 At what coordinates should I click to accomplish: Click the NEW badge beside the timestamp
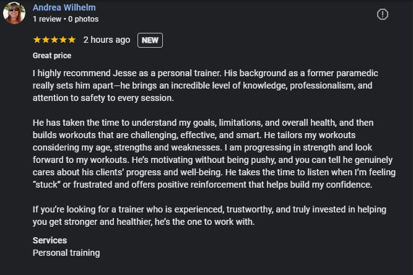coord(149,40)
